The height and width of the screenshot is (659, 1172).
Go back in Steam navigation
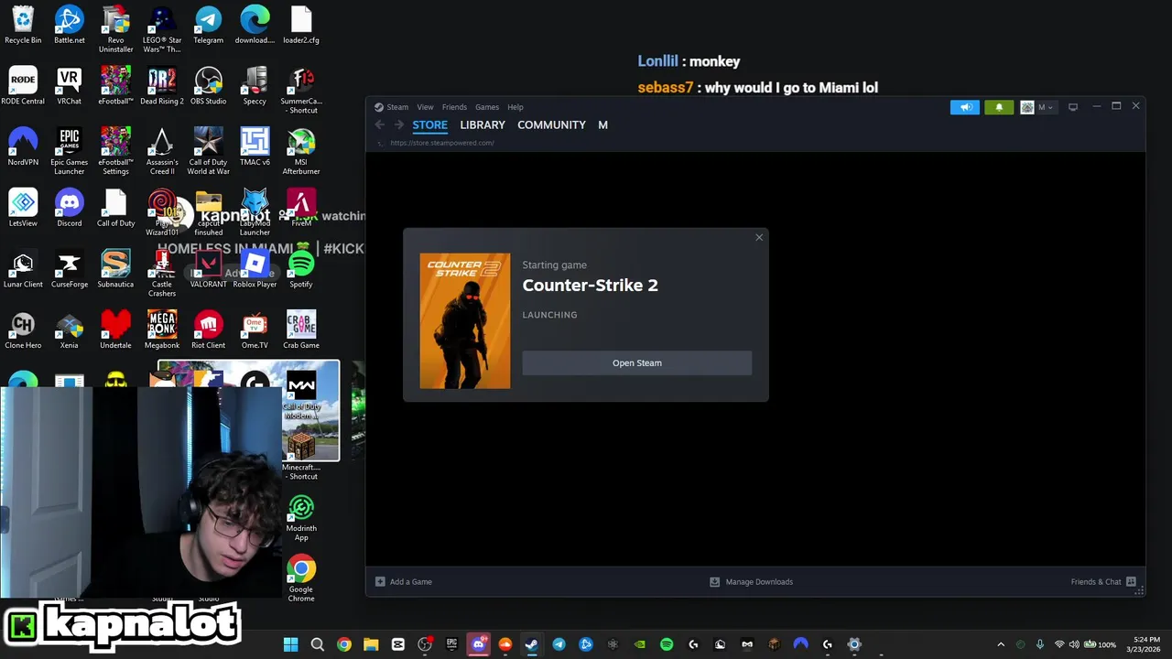(x=380, y=124)
